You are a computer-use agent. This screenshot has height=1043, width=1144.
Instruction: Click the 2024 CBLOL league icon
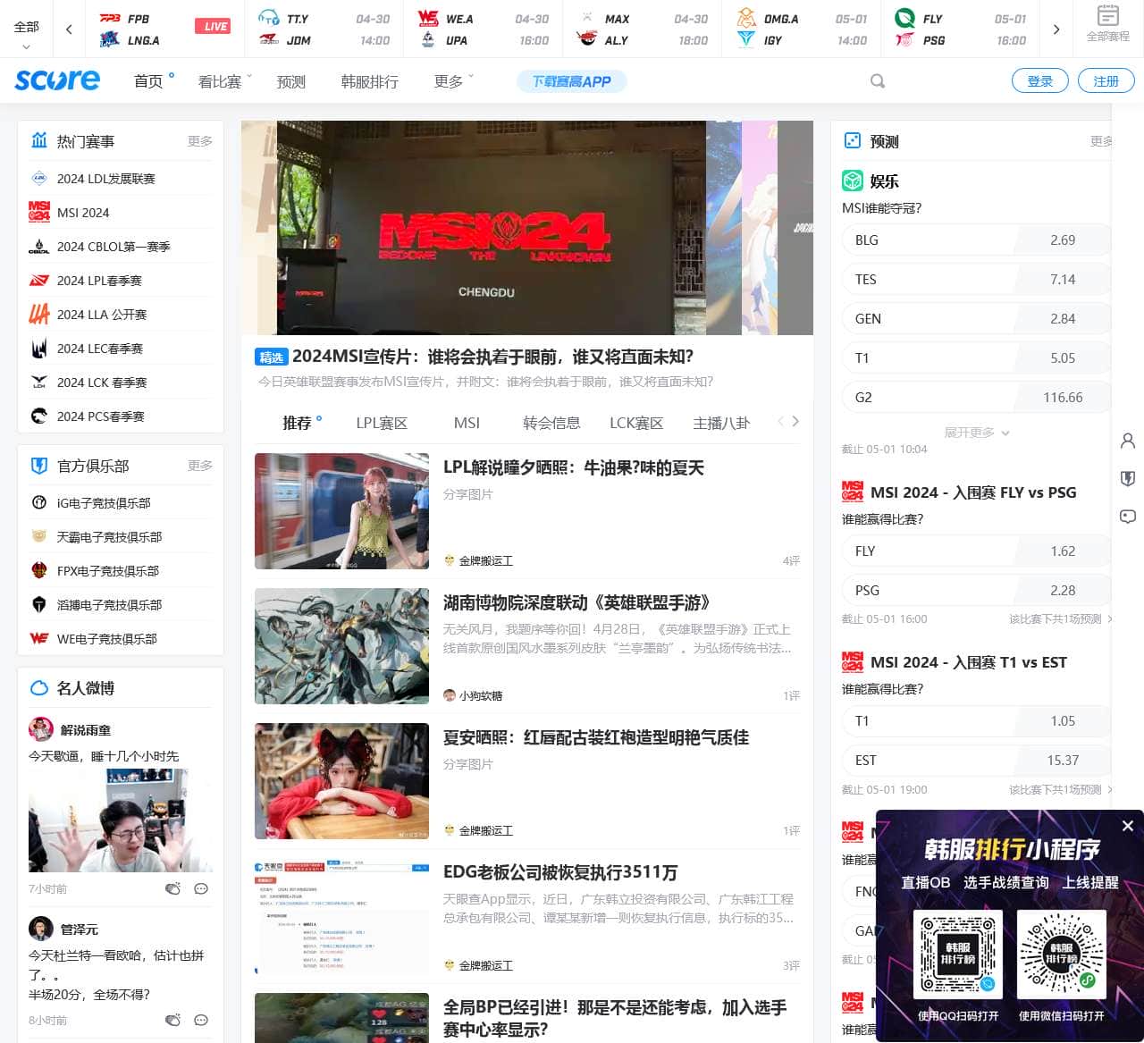[39, 247]
